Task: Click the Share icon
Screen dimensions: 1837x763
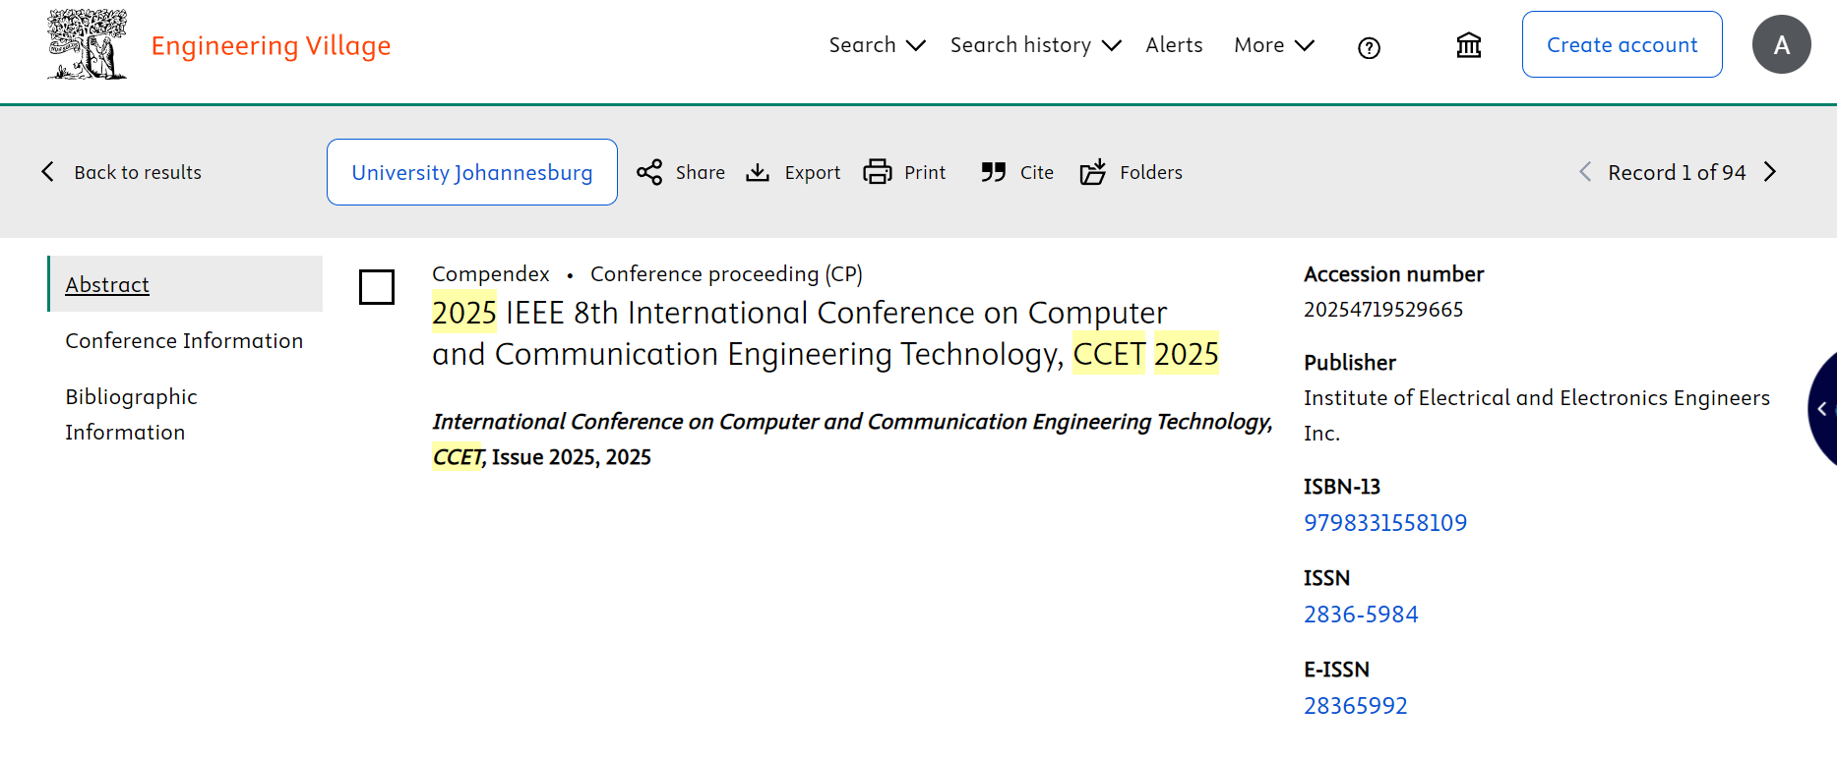Action: click(x=649, y=172)
